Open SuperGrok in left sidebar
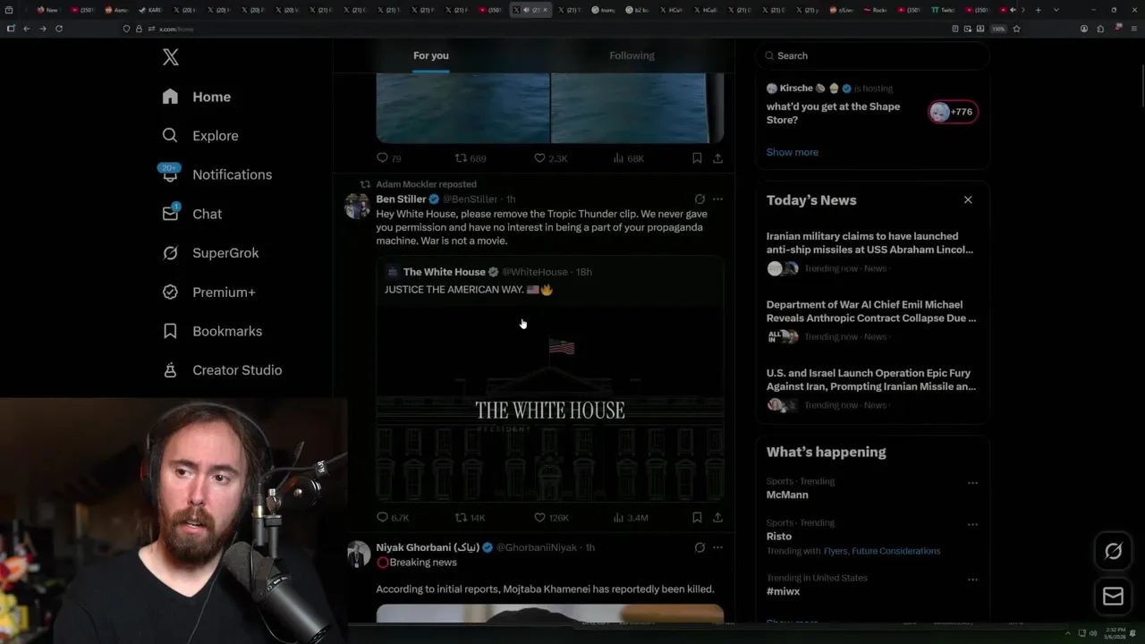 point(210,253)
